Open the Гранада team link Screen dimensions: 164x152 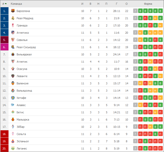(22, 25)
